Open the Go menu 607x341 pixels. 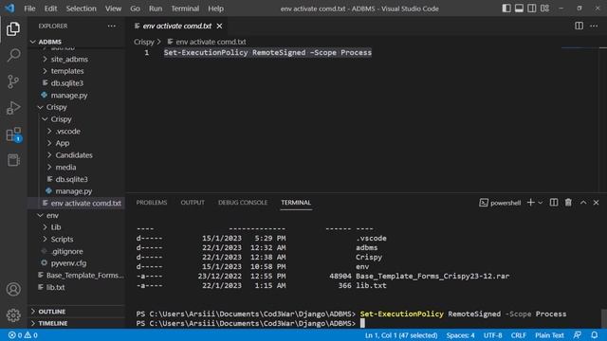point(135,9)
